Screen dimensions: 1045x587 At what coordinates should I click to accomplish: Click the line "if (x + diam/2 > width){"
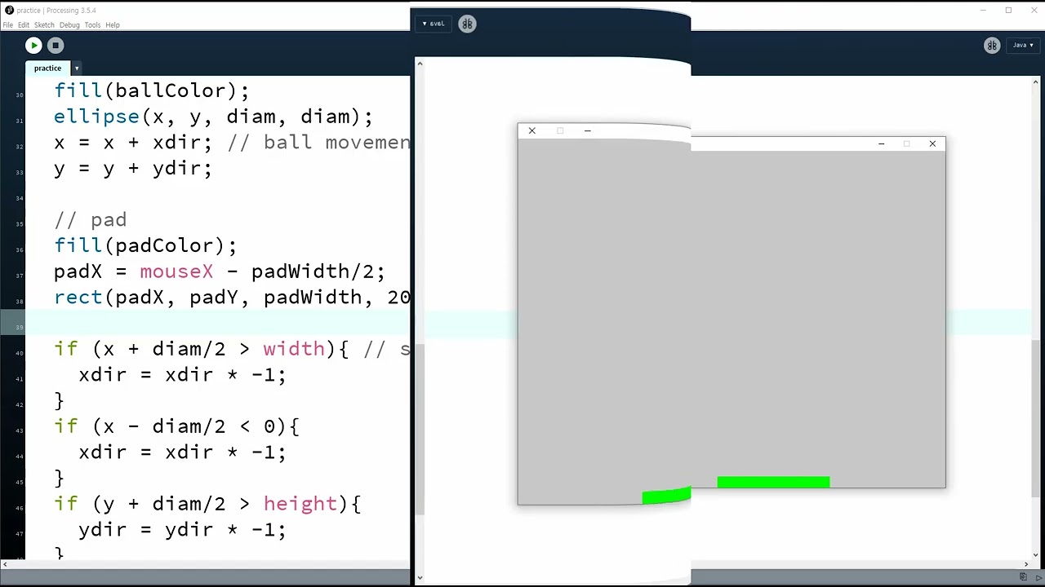click(202, 349)
